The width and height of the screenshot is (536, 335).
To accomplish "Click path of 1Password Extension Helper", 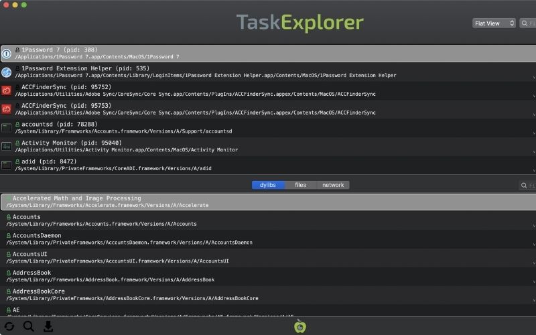I will tap(206, 75).
